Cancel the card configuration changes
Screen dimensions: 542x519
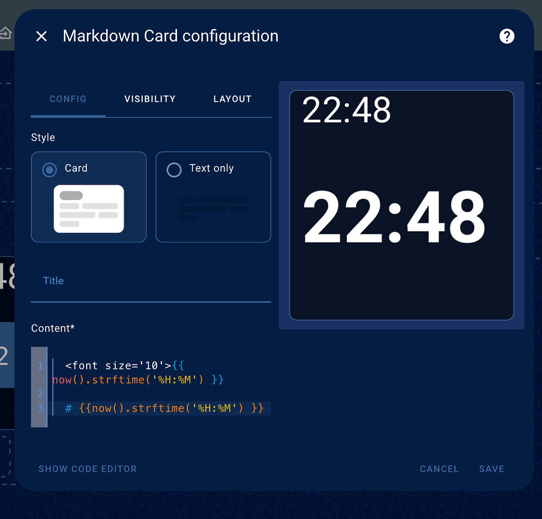(x=439, y=469)
